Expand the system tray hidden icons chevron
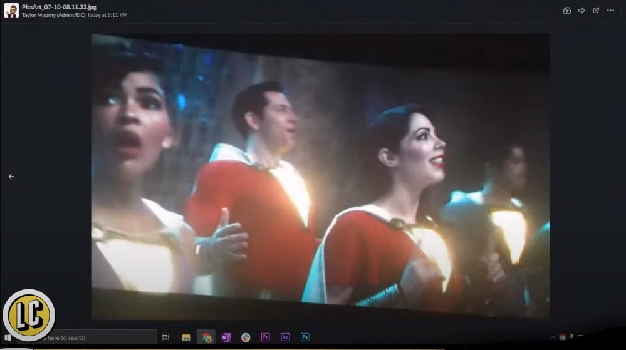 tap(553, 337)
